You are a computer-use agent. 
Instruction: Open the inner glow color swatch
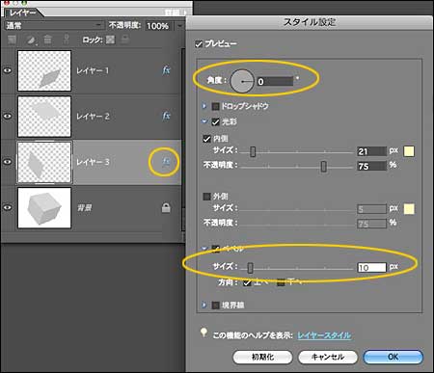pyautogui.click(x=409, y=151)
